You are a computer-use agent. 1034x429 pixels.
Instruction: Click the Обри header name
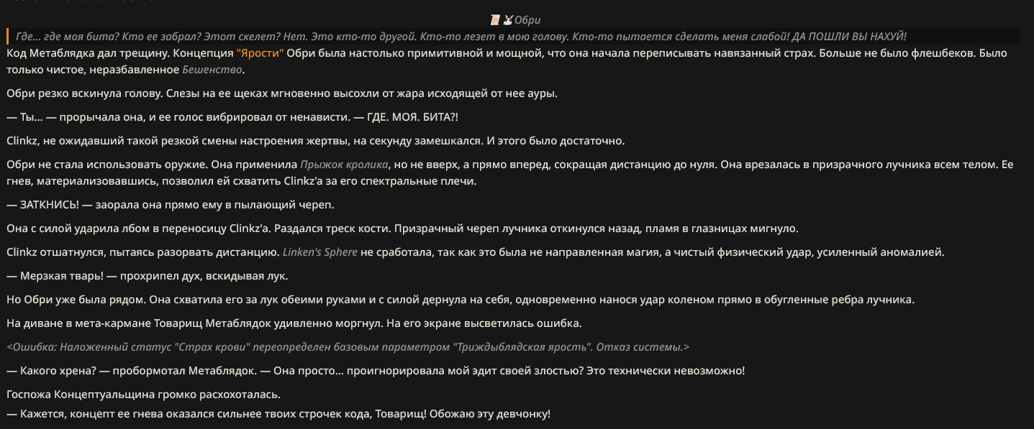pyautogui.click(x=527, y=20)
